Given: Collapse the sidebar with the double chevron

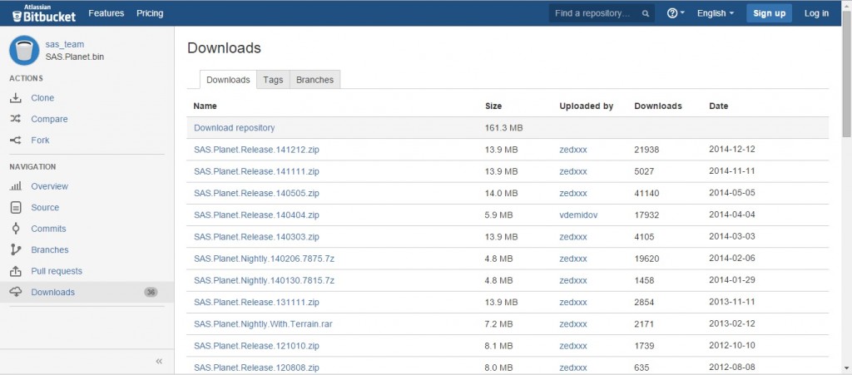Looking at the screenshot, I should [x=159, y=361].
